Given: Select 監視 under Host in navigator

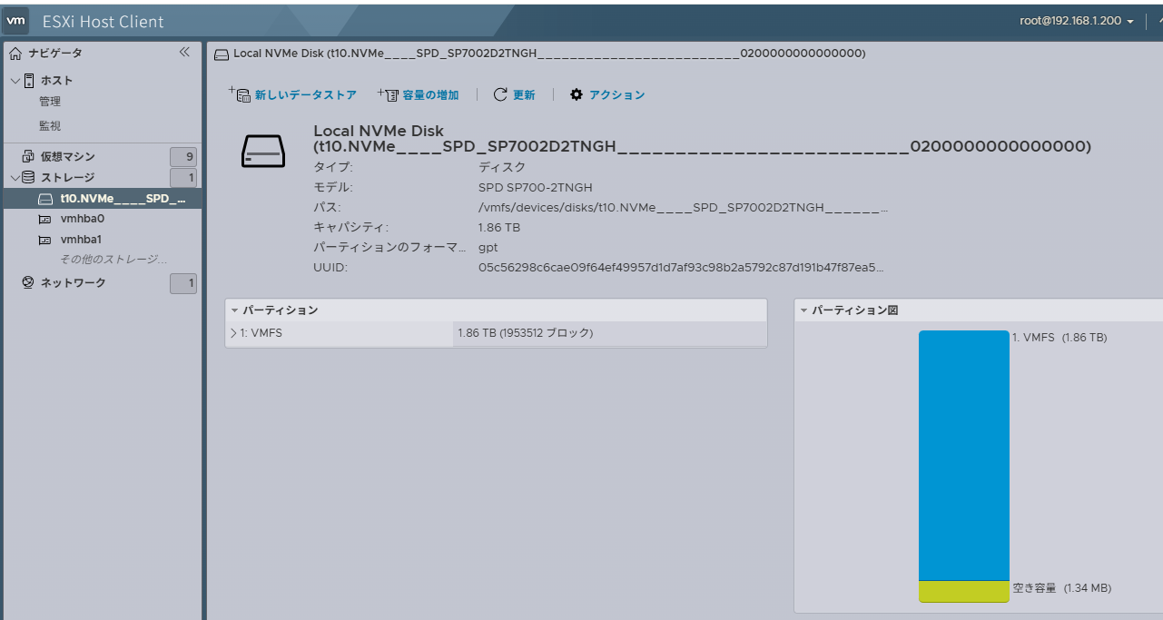Looking at the screenshot, I should tap(50, 126).
